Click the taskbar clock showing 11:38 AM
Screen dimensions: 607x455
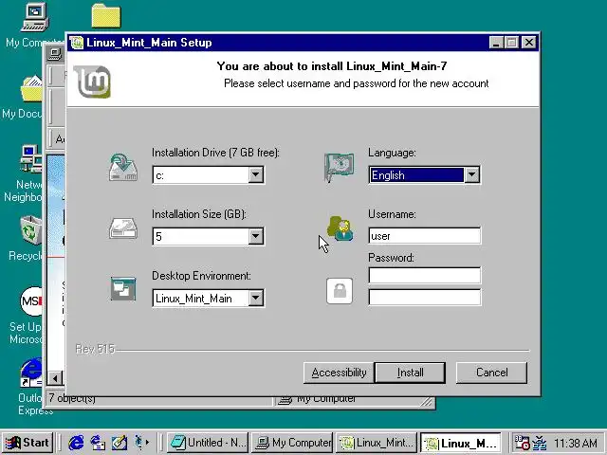(x=576, y=443)
